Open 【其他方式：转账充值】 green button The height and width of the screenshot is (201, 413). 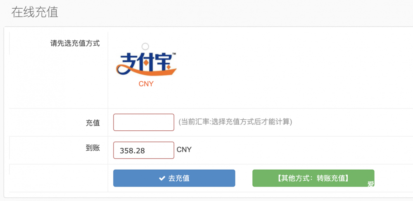(x=313, y=178)
